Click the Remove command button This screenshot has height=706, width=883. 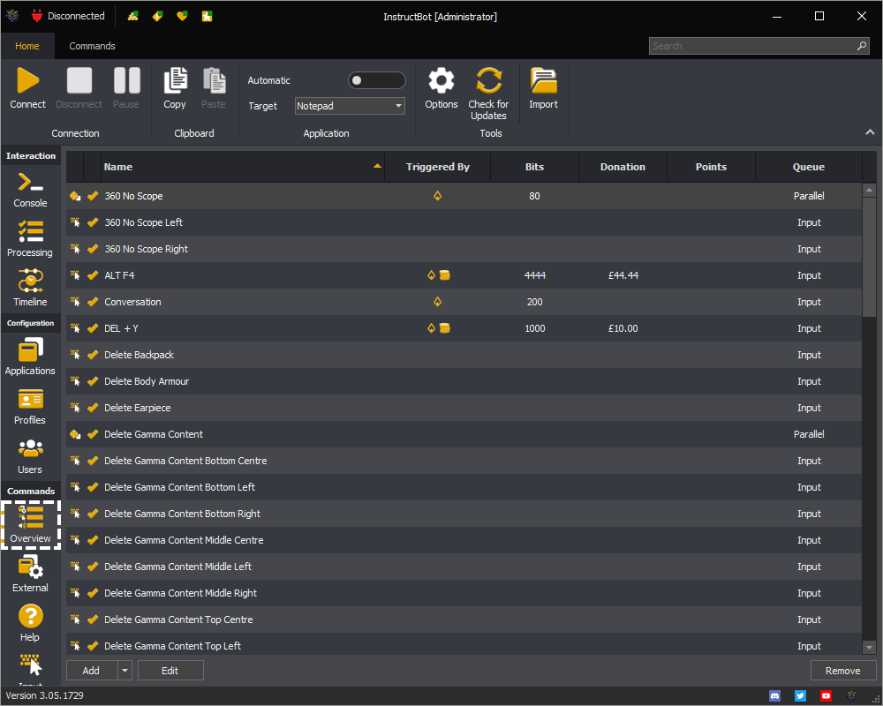click(x=842, y=671)
